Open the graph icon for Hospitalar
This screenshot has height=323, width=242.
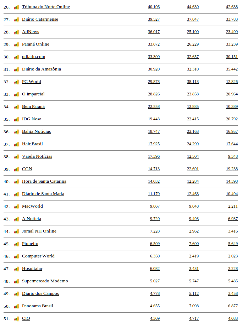click(x=16, y=269)
